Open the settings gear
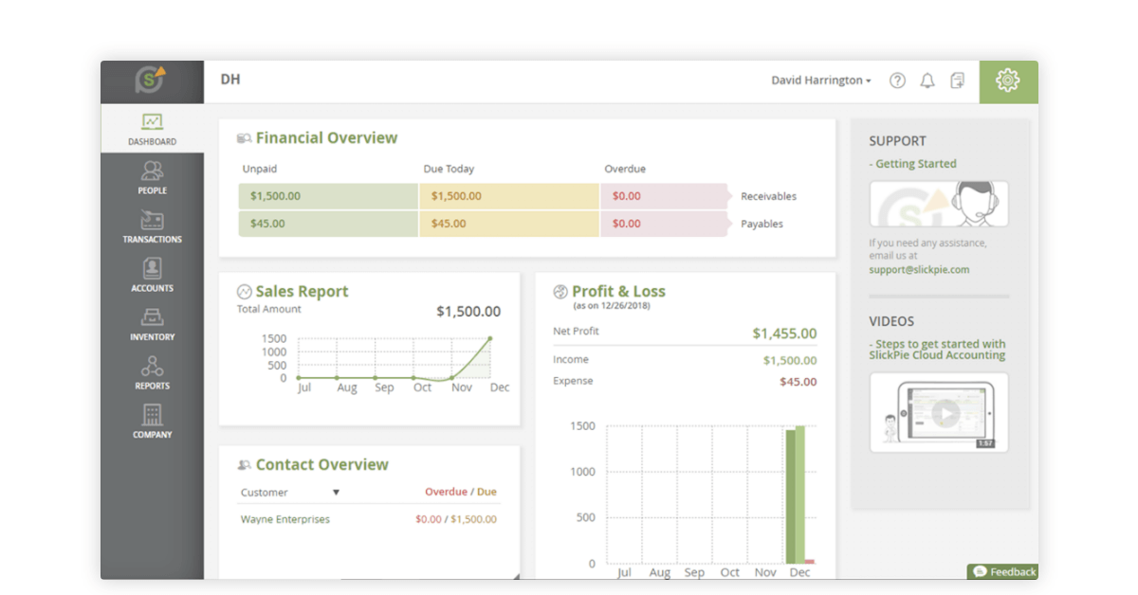This screenshot has height=595, width=1138. tap(1008, 81)
